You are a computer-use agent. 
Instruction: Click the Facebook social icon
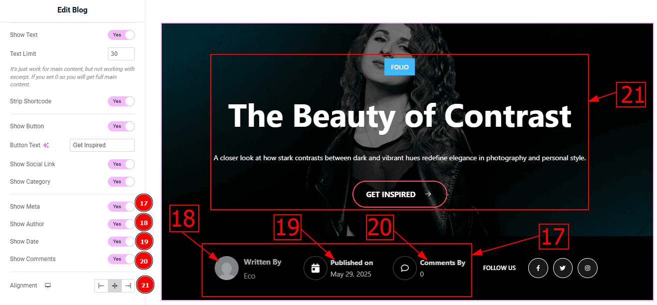click(x=538, y=268)
